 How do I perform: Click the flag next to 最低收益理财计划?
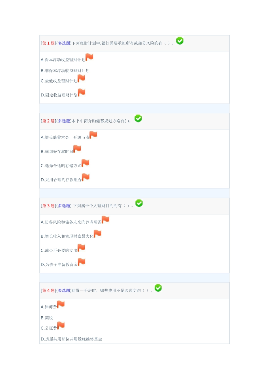click(82, 78)
